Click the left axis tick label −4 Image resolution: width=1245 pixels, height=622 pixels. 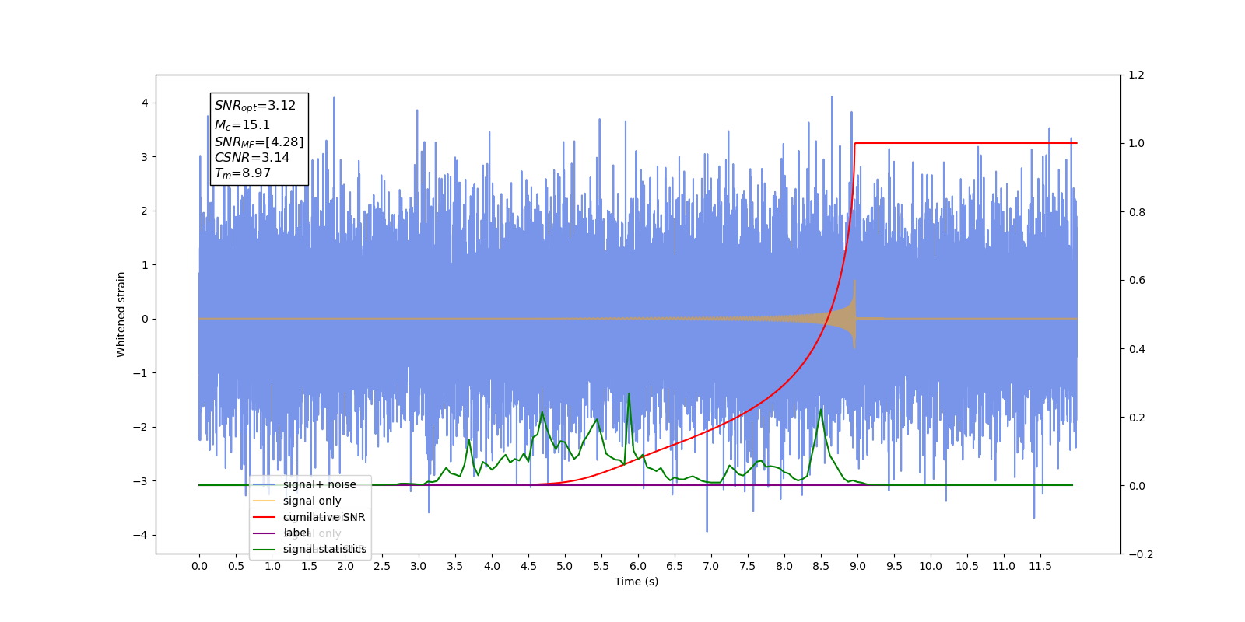coord(139,535)
